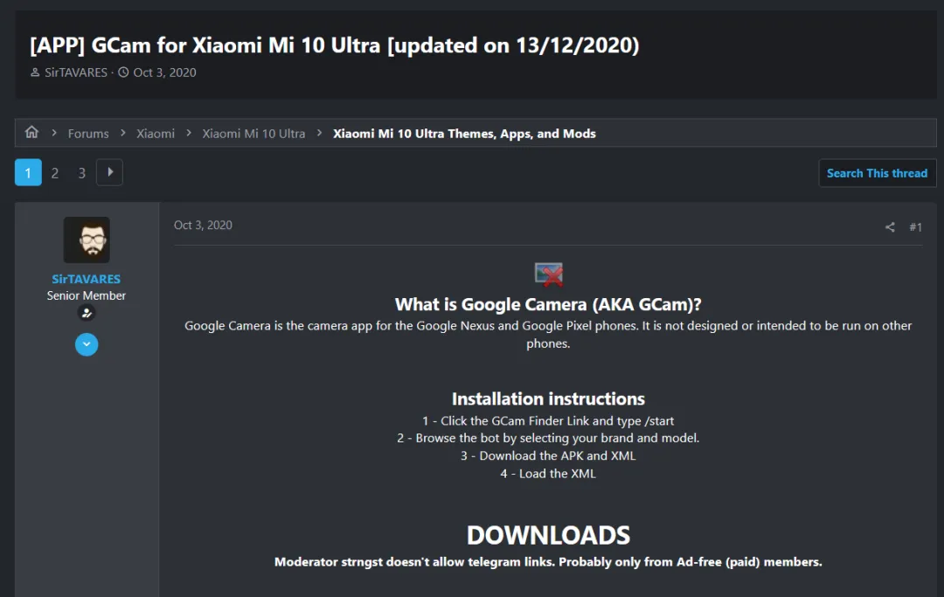Navigate to Xiaomi breadcrumb
Image resolution: width=944 pixels, height=597 pixels.
[x=156, y=134]
